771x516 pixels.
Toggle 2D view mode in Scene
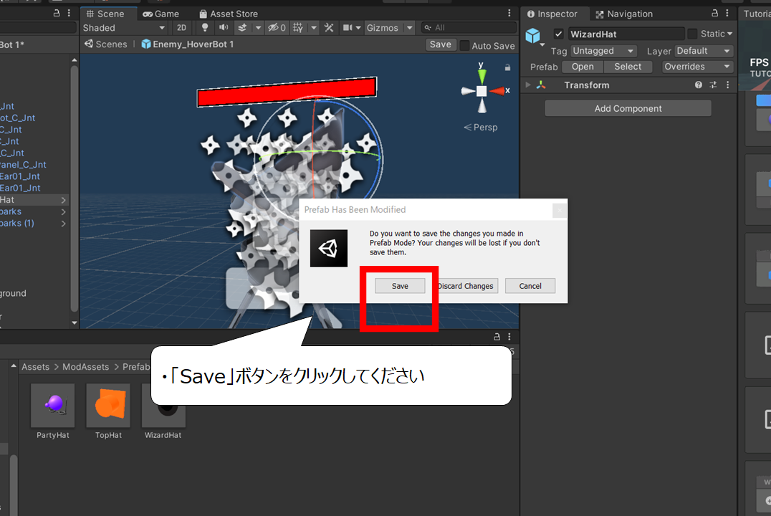pyautogui.click(x=181, y=27)
